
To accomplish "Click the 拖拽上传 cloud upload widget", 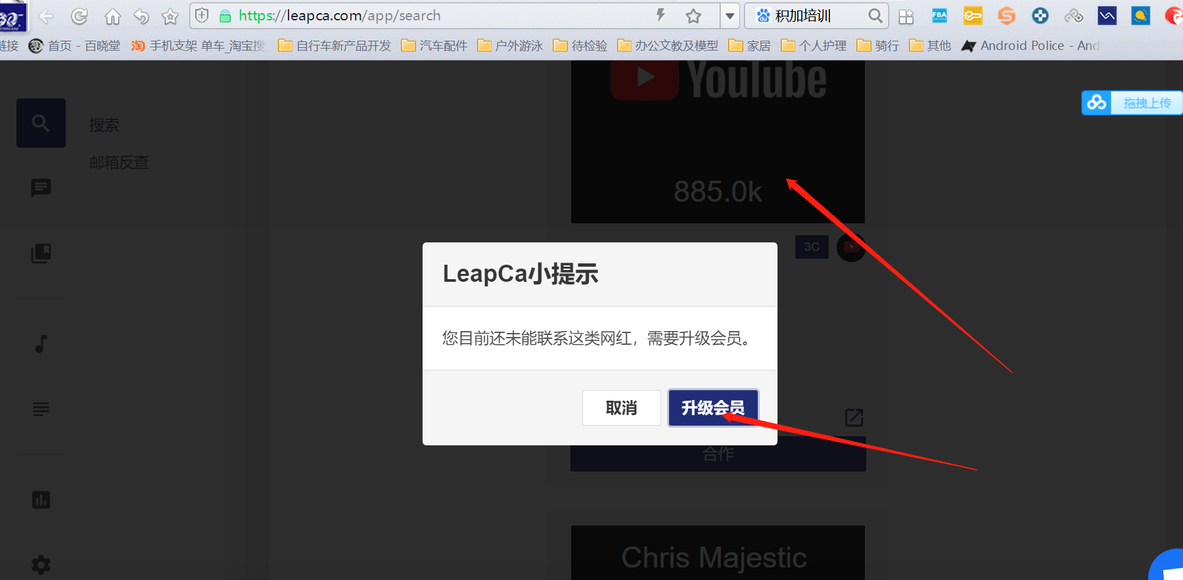I will click(x=1132, y=102).
